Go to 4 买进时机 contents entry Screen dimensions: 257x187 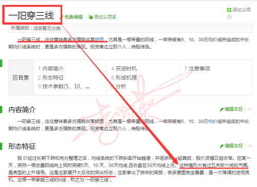pyautogui.click(x=124, y=69)
